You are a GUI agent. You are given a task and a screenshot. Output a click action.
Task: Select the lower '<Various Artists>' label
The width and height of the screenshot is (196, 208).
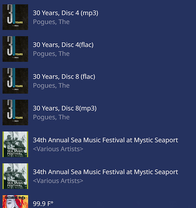pyautogui.click(x=58, y=181)
